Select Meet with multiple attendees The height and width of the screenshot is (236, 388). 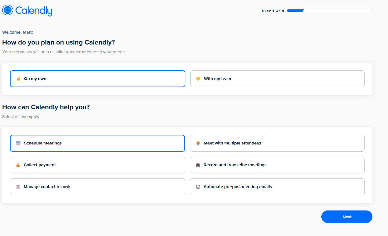tap(277, 143)
